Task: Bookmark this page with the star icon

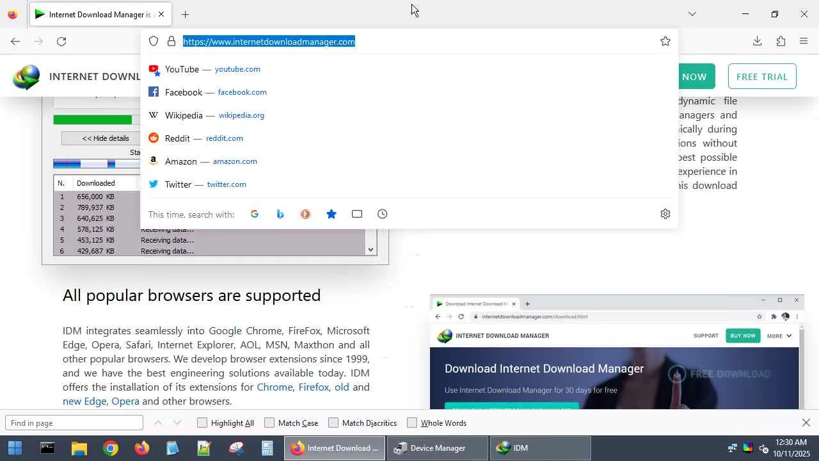Action: coord(665,41)
